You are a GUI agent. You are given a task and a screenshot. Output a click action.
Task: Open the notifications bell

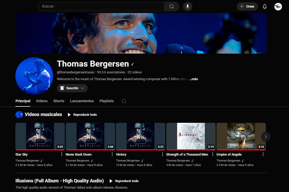pyautogui.click(x=264, y=7)
